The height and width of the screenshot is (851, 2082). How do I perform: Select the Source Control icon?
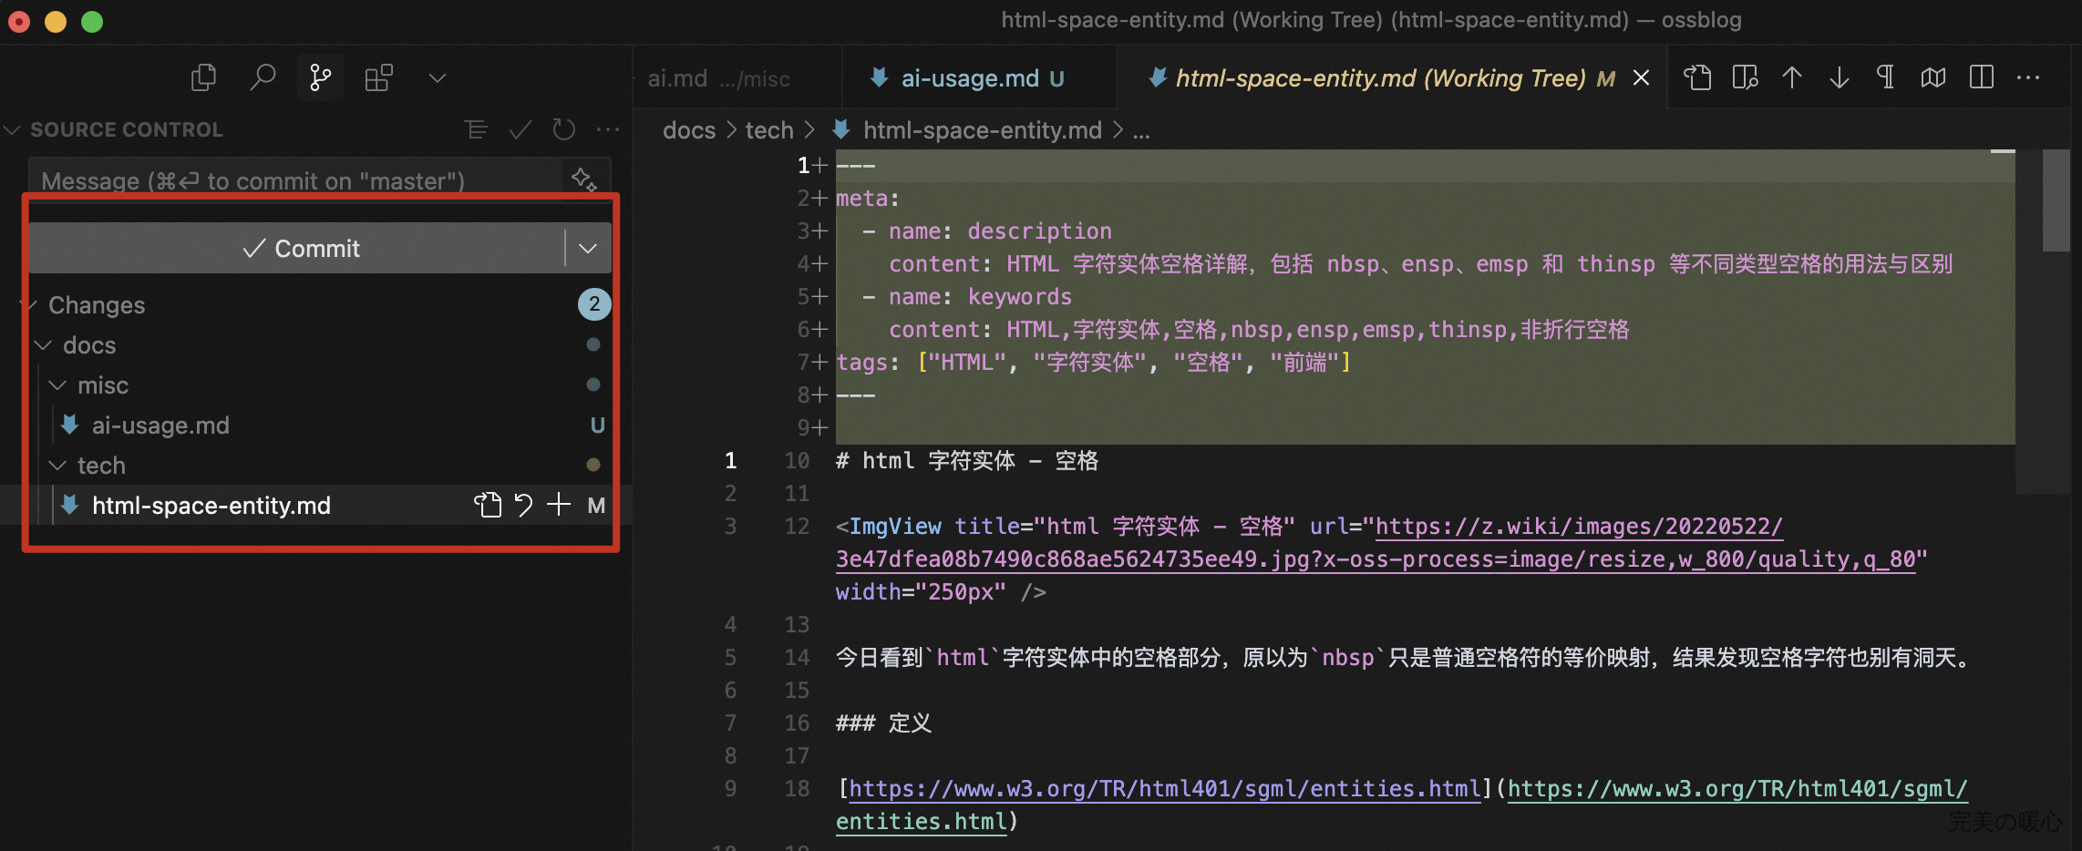click(320, 77)
